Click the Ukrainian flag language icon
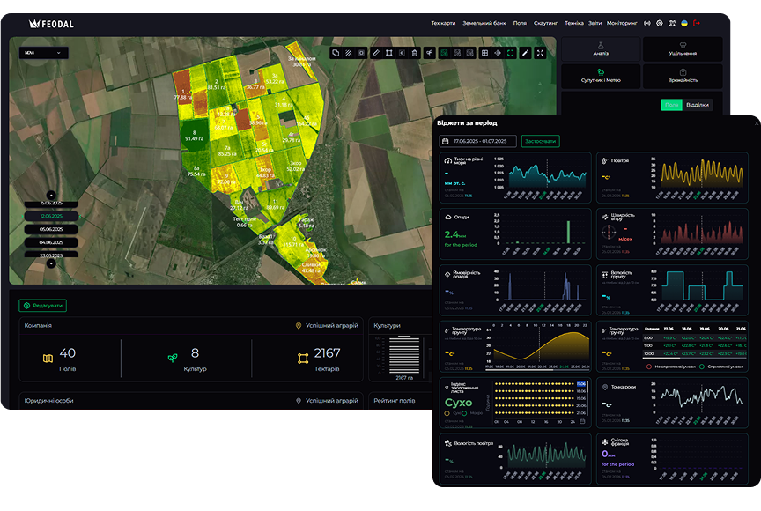 pyautogui.click(x=684, y=23)
